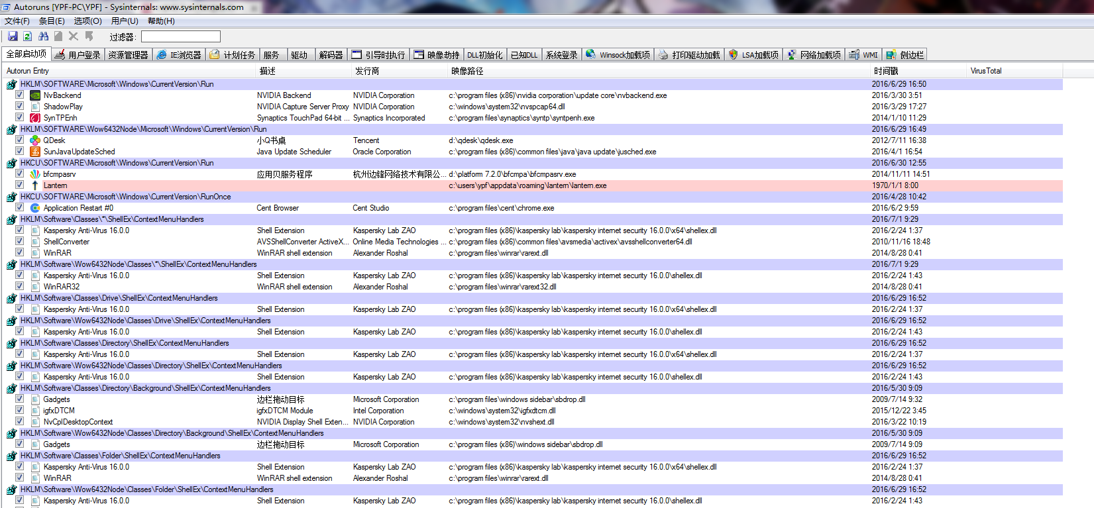The width and height of the screenshot is (1094, 508).
Task: Open the 文件(F) menu
Action: 17,21
